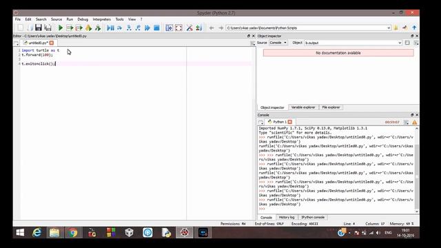Open the working directory path dropdown

pos(389,28)
